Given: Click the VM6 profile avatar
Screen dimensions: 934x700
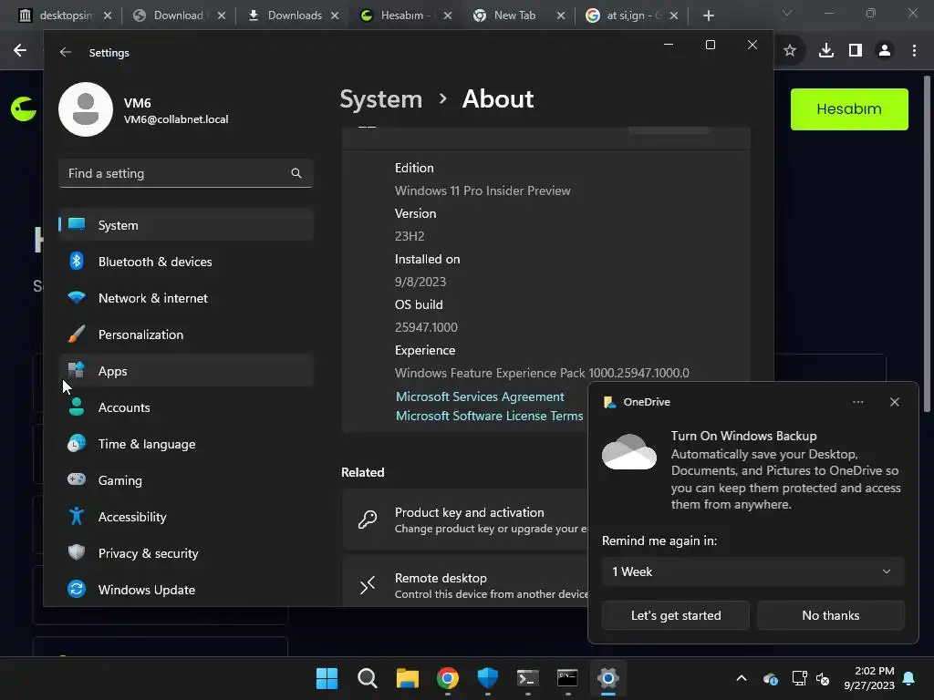Looking at the screenshot, I should (86, 109).
